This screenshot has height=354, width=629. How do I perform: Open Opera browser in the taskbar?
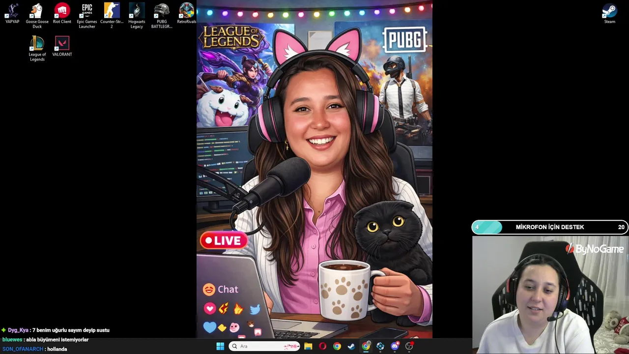(x=322, y=346)
